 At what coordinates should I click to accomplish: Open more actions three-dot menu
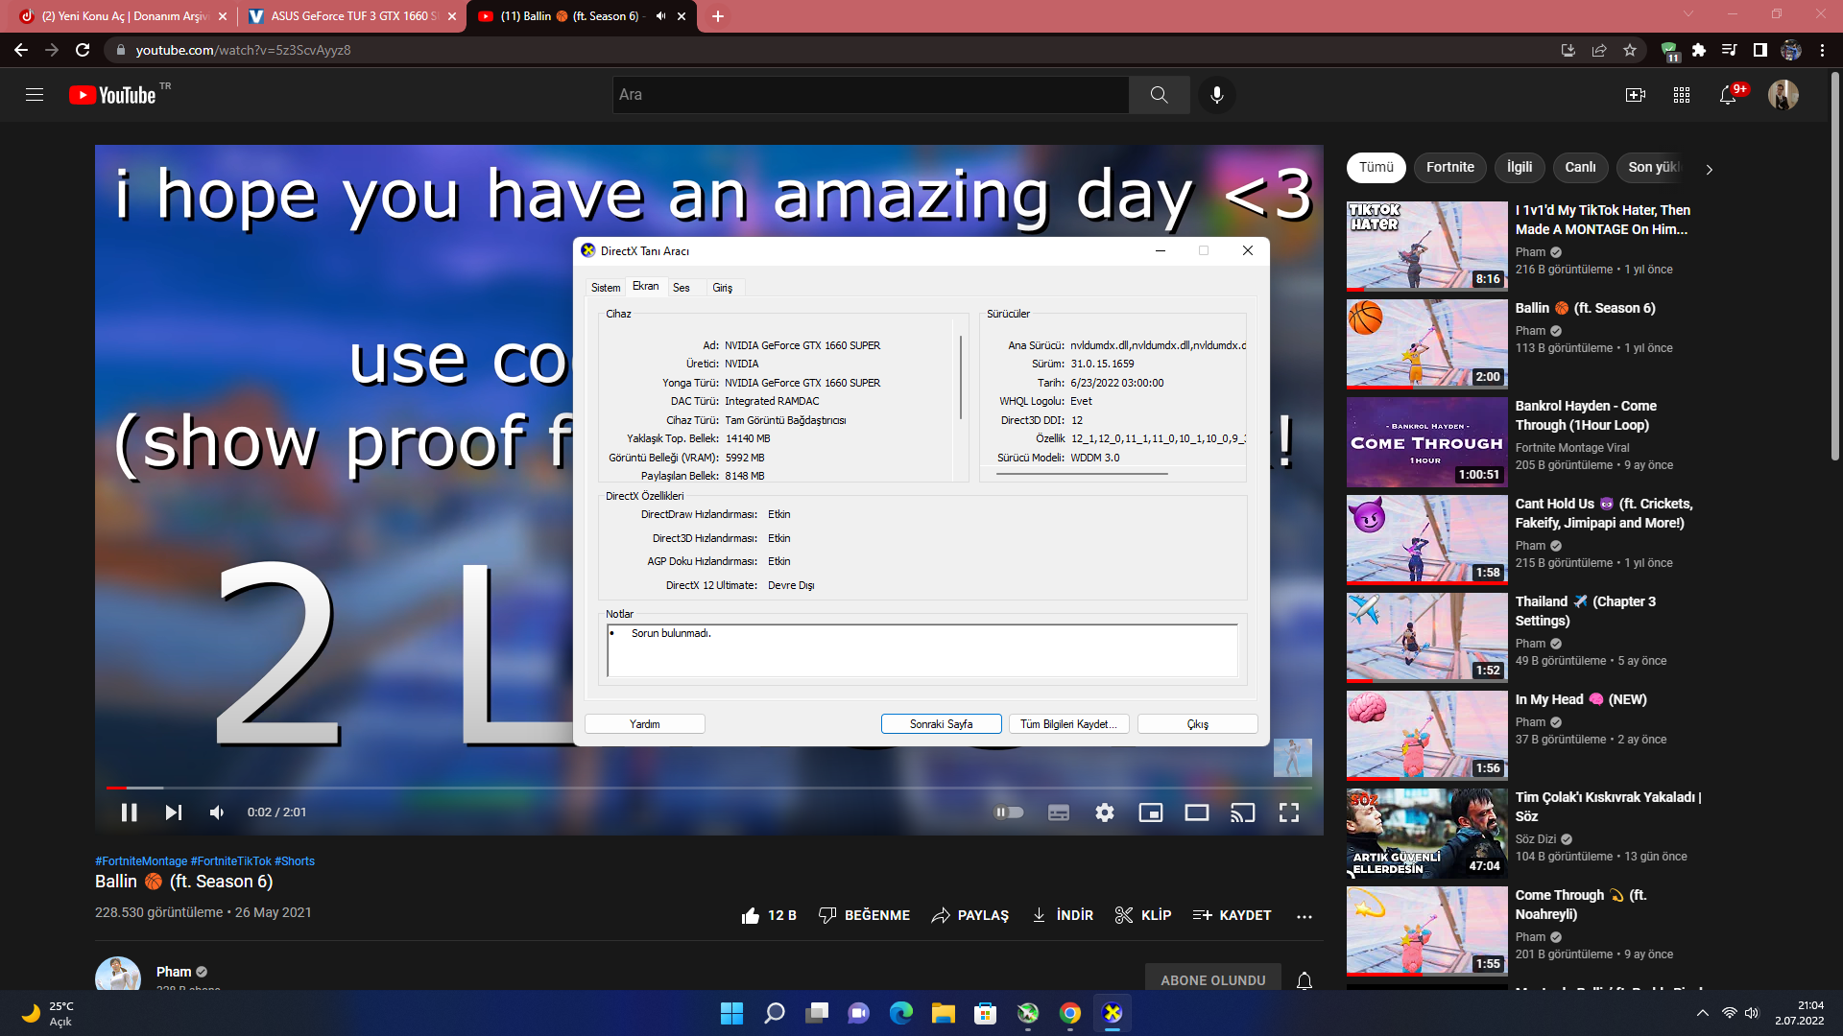point(1304,916)
